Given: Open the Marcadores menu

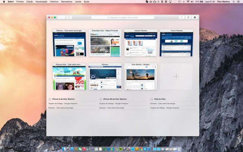Looking at the screenshot, I should pos(67,2).
